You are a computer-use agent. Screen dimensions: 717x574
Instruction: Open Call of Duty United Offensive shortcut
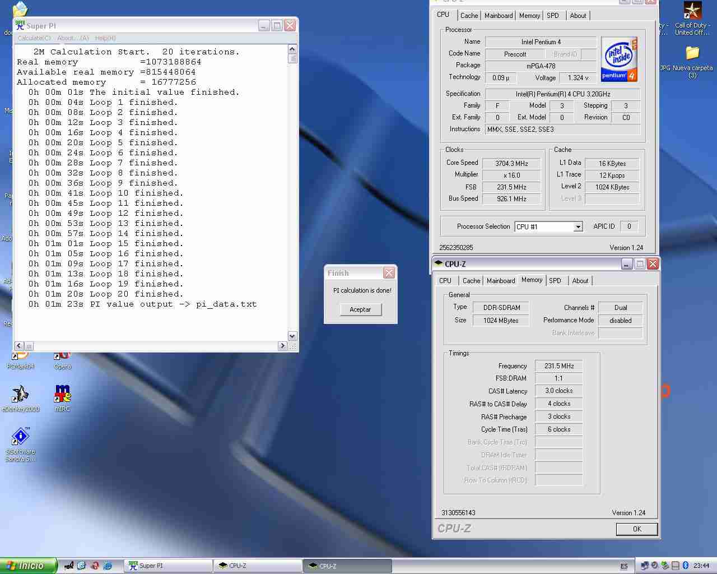point(692,12)
